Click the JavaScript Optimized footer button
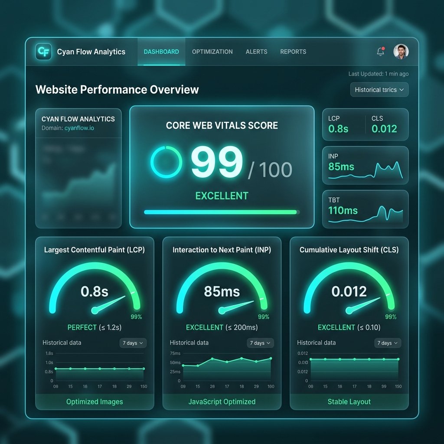This screenshot has width=444, height=444. pos(222,402)
